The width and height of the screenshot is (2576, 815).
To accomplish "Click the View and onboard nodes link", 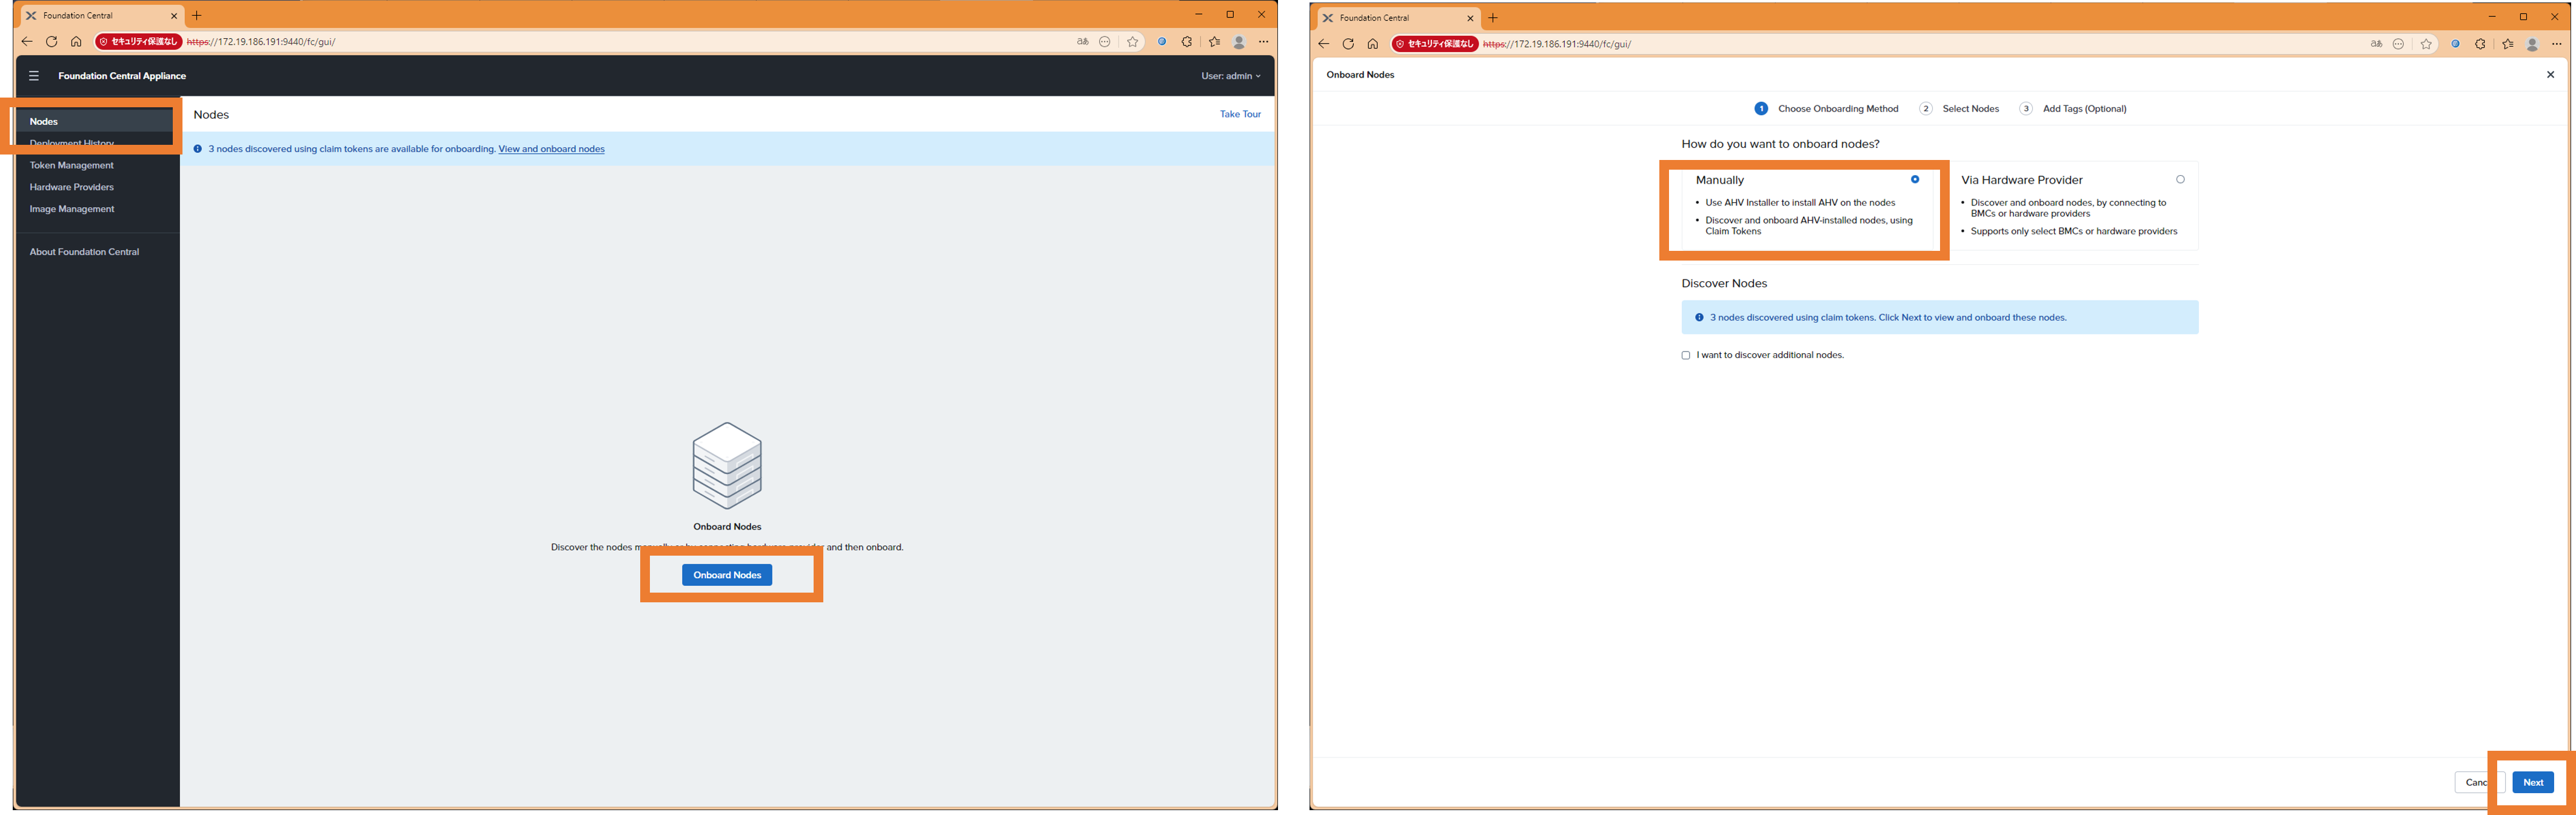I will point(551,149).
